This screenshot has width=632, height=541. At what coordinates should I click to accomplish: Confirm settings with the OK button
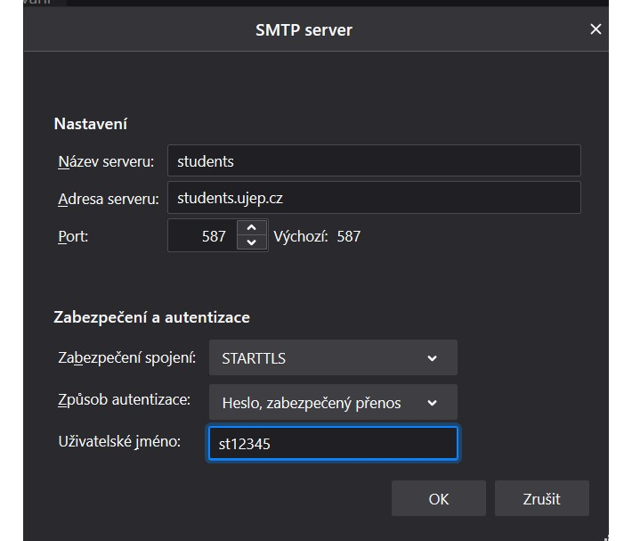[438, 499]
